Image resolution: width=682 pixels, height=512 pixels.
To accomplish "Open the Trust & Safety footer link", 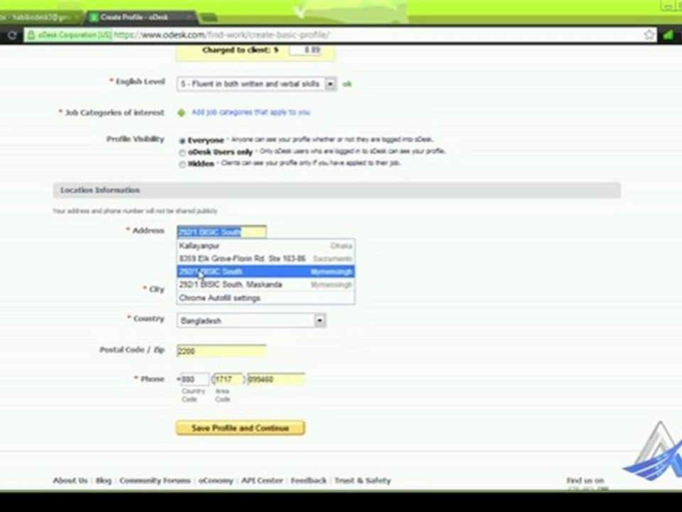I will point(363,481).
